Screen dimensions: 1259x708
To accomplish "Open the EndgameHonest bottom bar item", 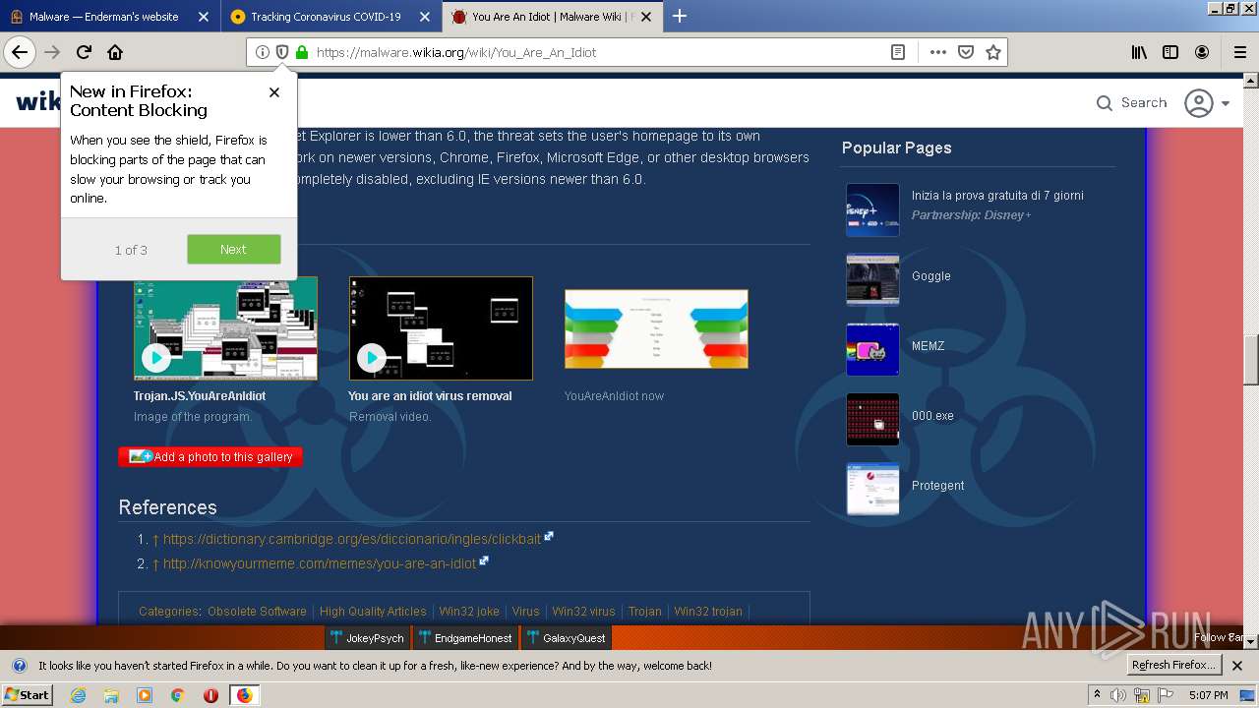I will coord(464,638).
